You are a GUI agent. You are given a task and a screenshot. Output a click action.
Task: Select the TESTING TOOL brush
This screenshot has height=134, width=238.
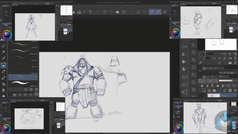click(23, 83)
